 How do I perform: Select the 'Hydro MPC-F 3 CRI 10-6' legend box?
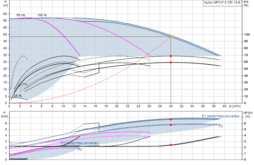[222, 3]
